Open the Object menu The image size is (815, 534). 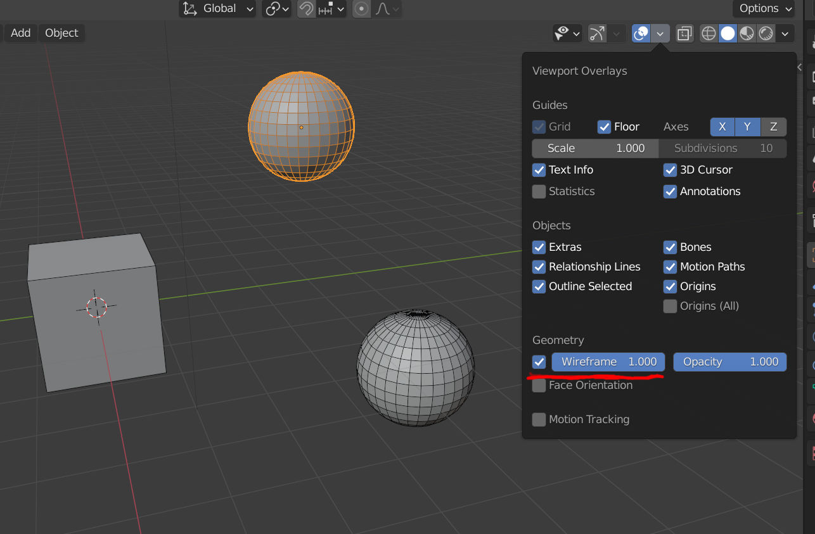(61, 33)
